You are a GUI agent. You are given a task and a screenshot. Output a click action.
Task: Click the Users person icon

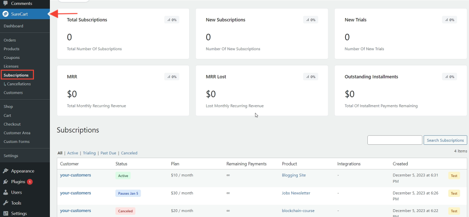click(x=5, y=192)
